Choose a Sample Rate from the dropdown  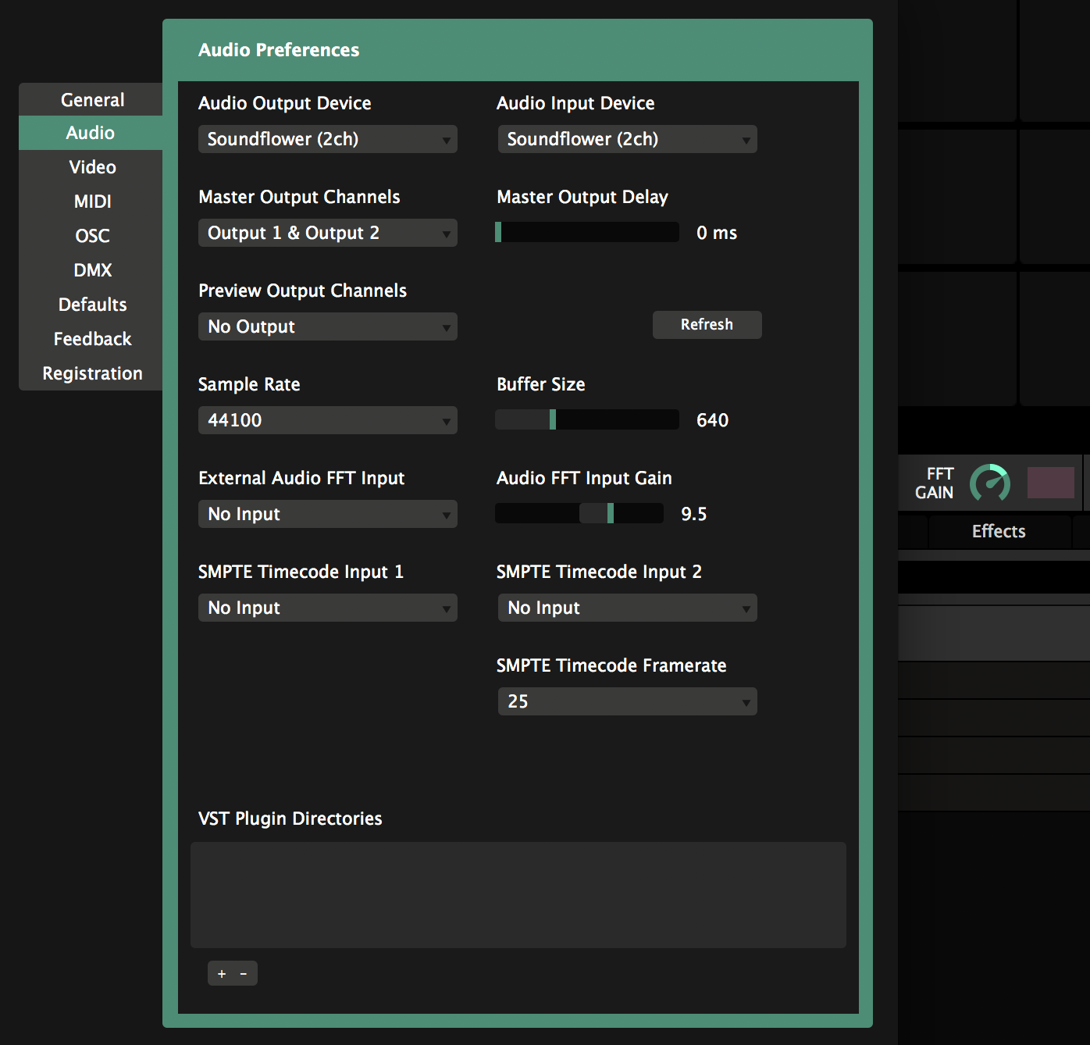[327, 420]
